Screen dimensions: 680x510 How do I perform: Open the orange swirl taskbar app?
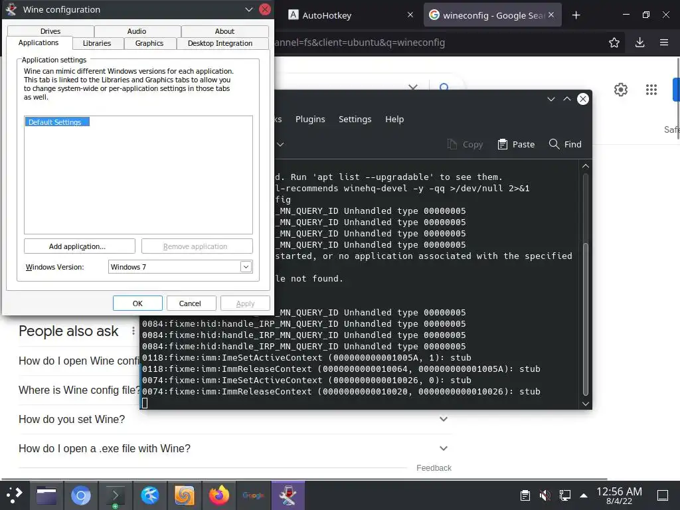click(185, 495)
